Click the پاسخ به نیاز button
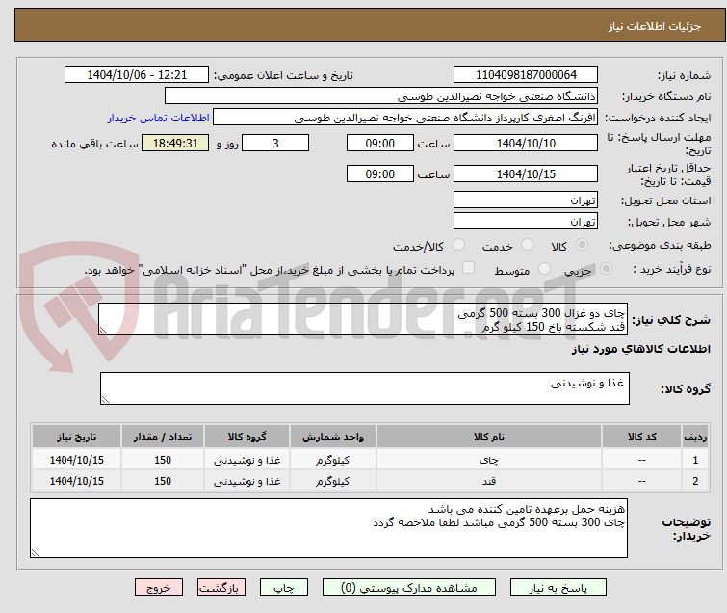The image size is (727, 613). pos(558,588)
